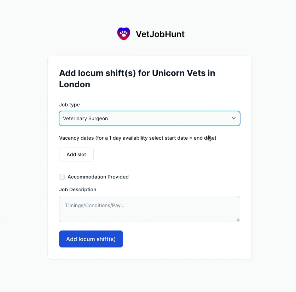Focus the Job Description text area
Image resolution: width=296 pixels, height=292 pixels.
(x=150, y=209)
